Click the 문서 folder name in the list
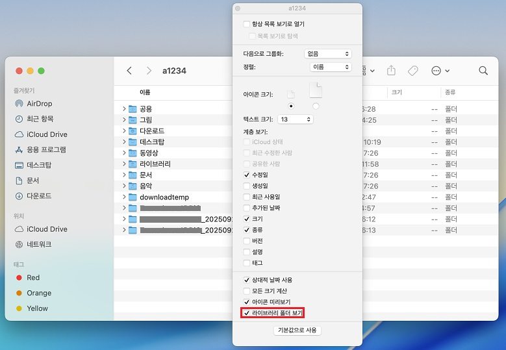This screenshot has width=506, height=350. [x=146, y=175]
